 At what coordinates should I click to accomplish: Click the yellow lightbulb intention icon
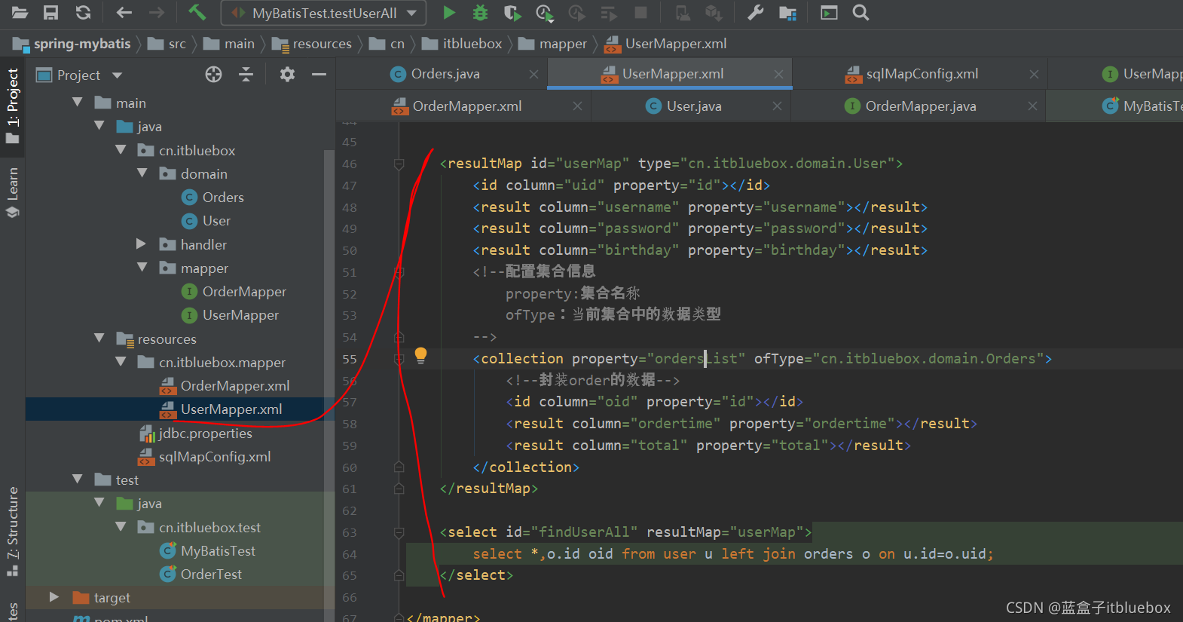pyautogui.click(x=420, y=355)
